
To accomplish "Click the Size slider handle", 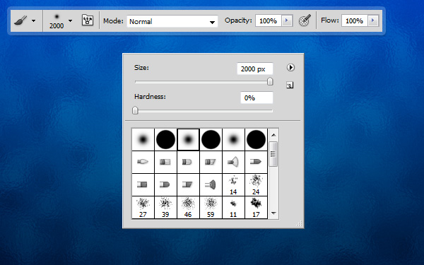I will (270, 81).
